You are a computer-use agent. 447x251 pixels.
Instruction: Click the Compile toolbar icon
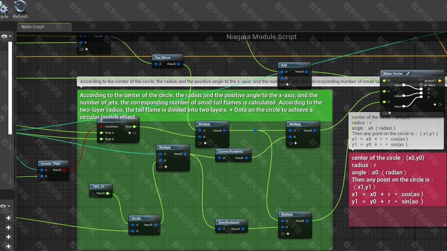point(3,8)
